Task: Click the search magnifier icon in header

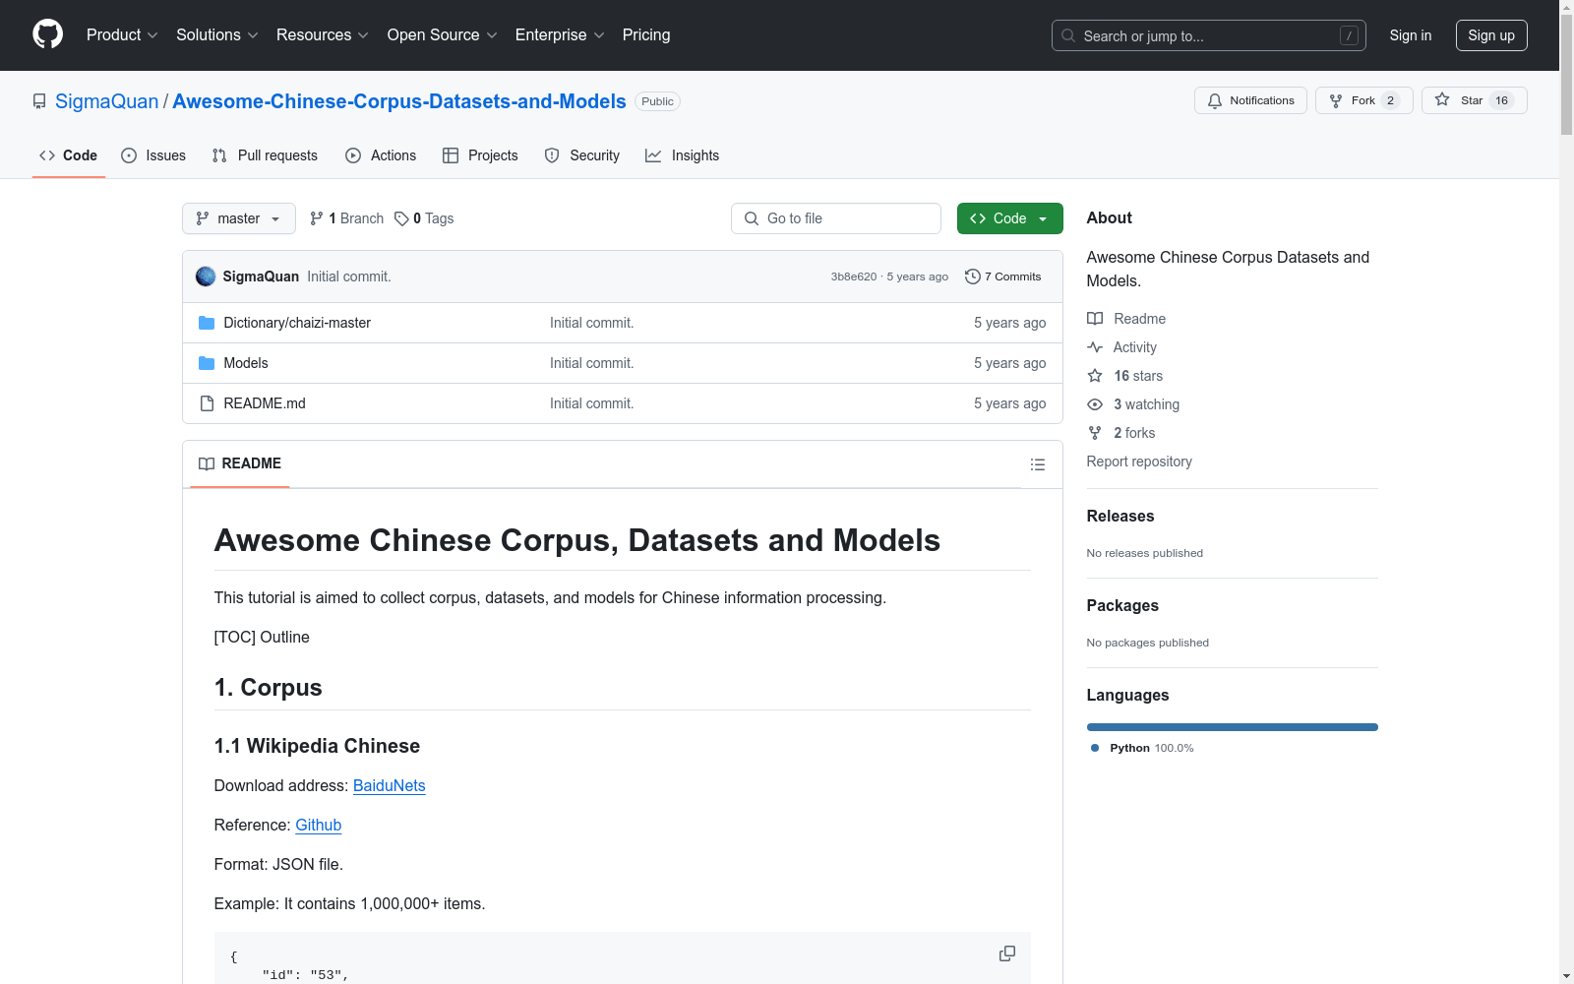Action: coord(1068,35)
